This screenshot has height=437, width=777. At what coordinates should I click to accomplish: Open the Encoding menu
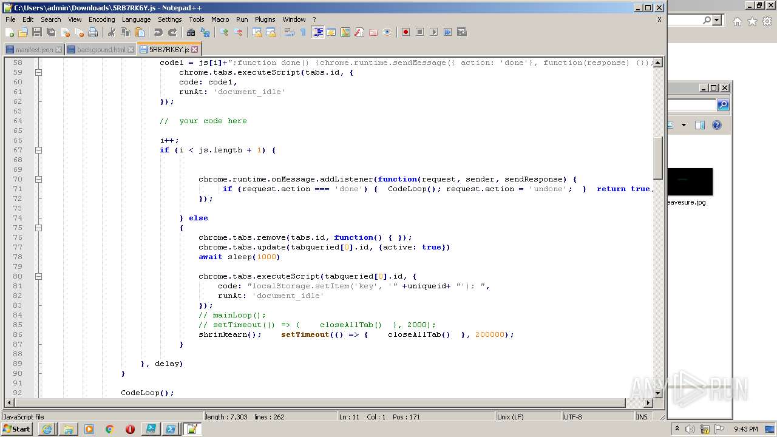(101, 19)
